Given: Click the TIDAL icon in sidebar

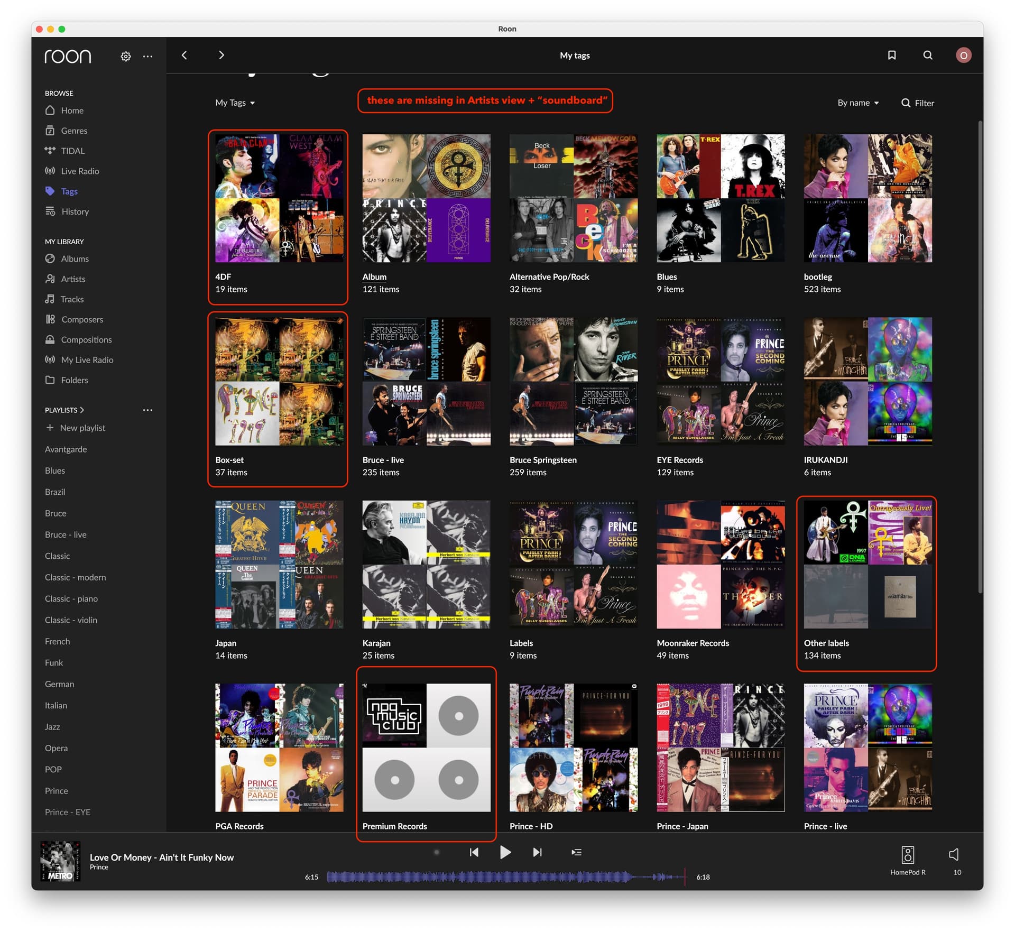Looking at the screenshot, I should [50, 150].
